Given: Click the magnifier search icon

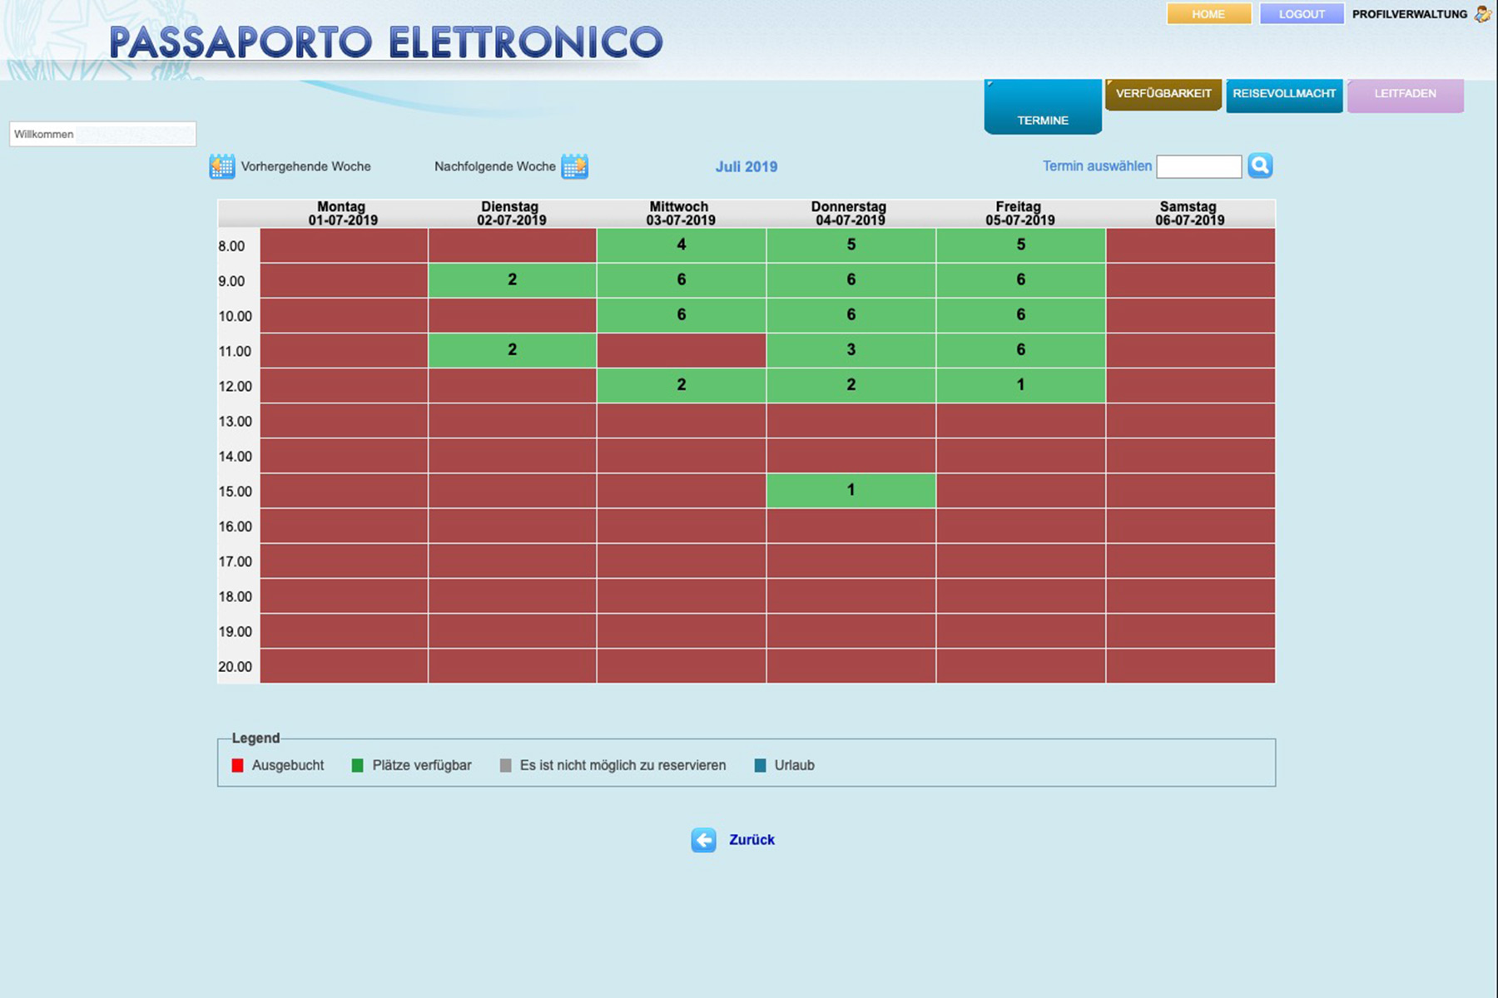Looking at the screenshot, I should point(1260,166).
